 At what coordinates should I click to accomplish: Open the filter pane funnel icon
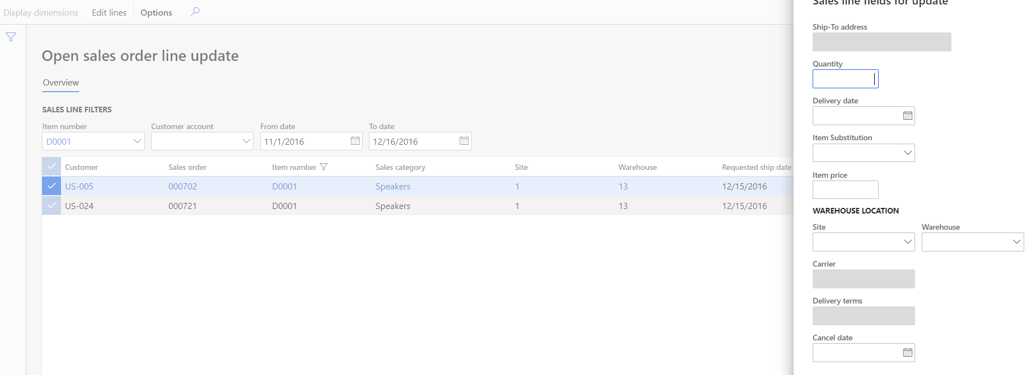pyautogui.click(x=11, y=37)
